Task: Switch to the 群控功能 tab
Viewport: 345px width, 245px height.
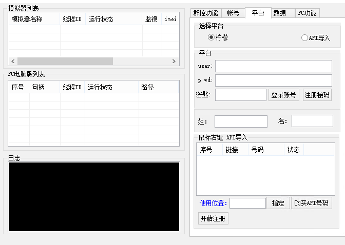Action: click(x=205, y=13)
